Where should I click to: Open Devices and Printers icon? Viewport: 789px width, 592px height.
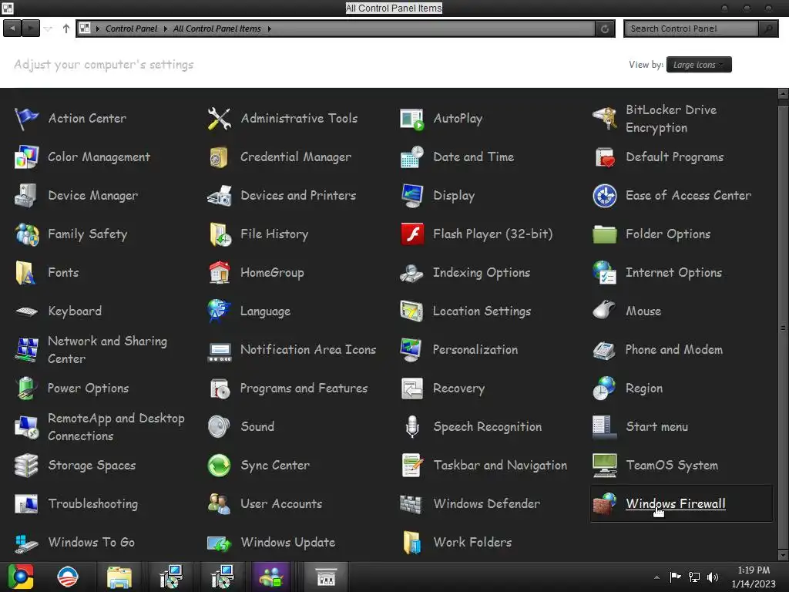coord(219,195)
